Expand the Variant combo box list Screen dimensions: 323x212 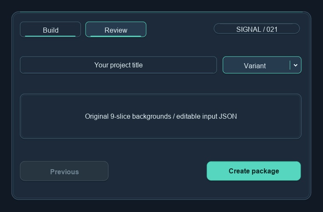coord(262,65)
